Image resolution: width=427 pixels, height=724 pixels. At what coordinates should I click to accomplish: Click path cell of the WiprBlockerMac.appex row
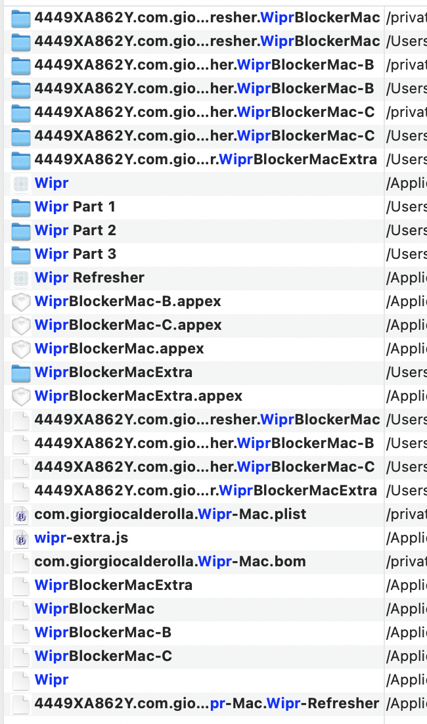point(406,349)
